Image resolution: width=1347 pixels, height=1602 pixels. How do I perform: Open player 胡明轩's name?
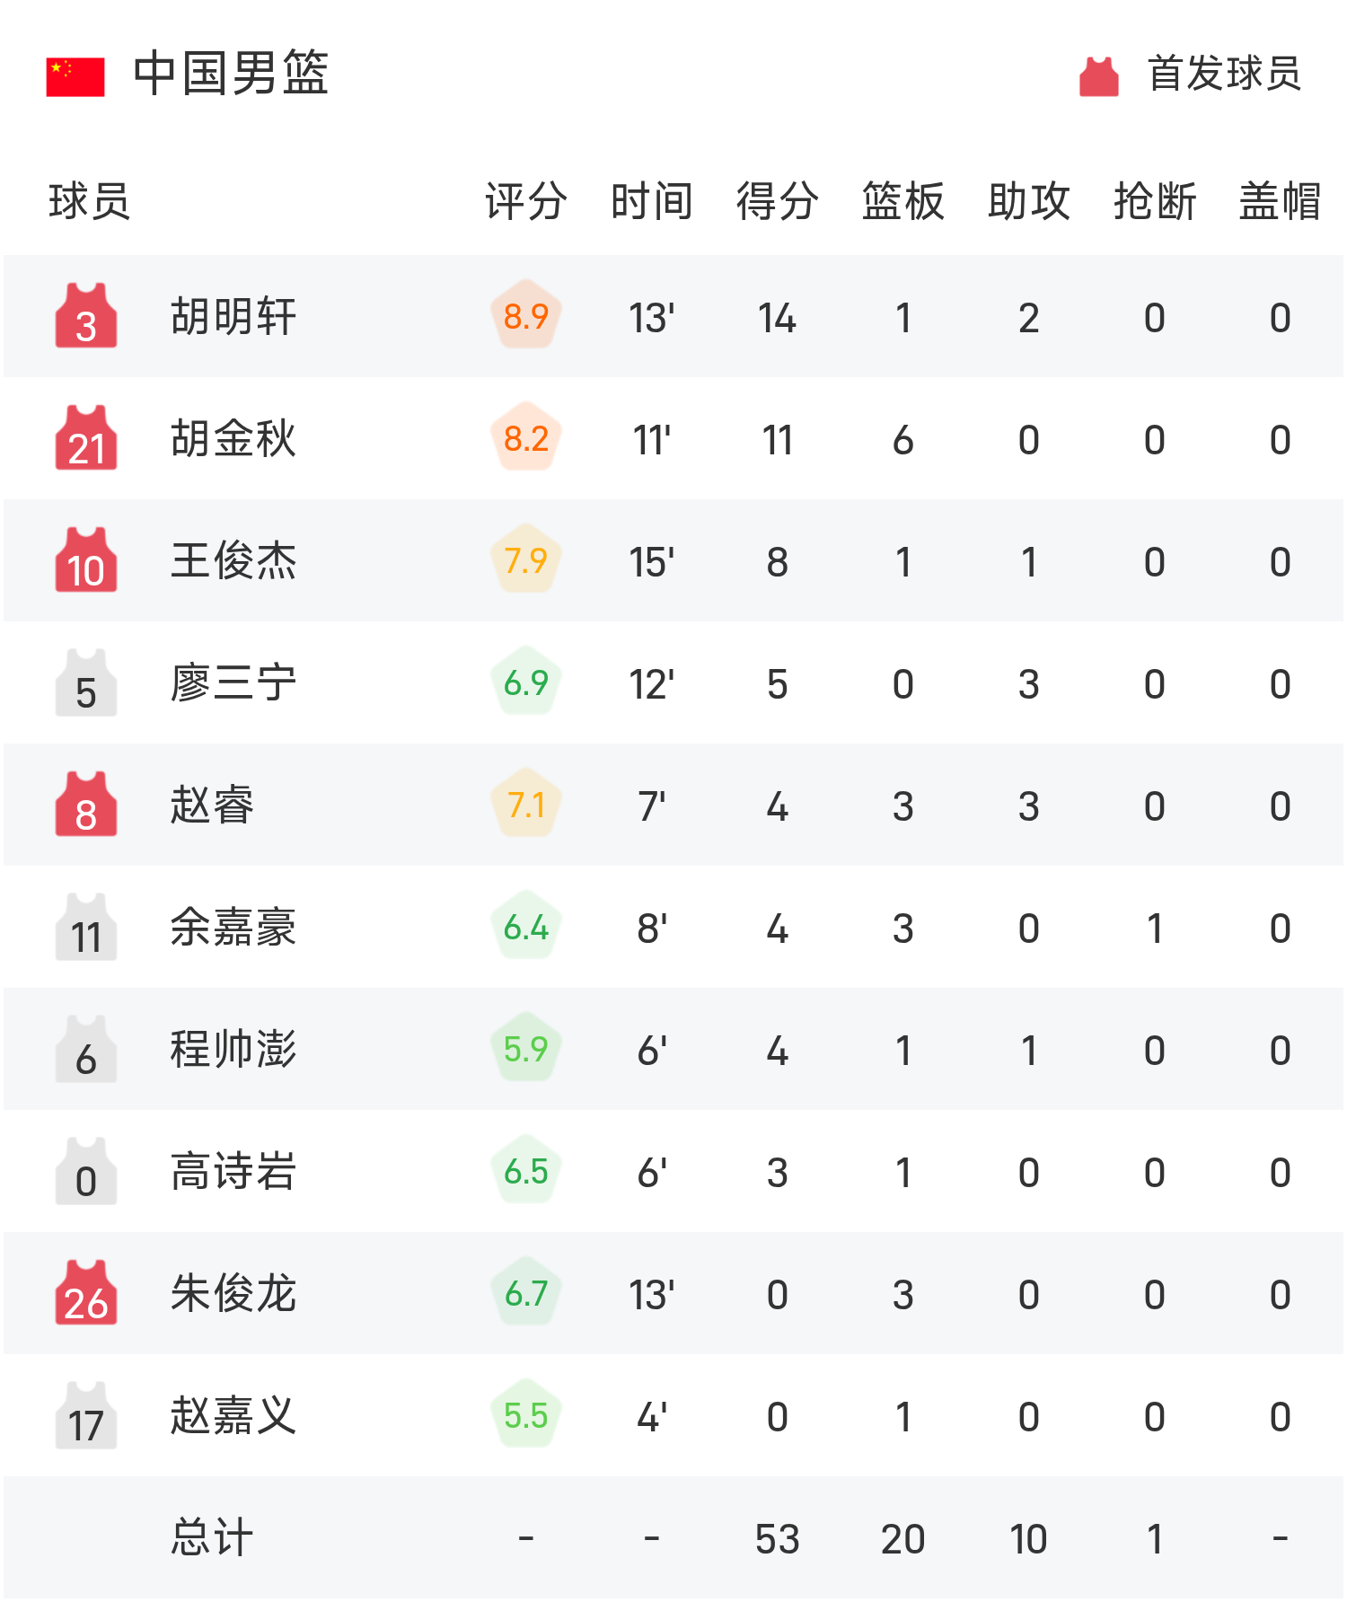click(x=233, y=316)
